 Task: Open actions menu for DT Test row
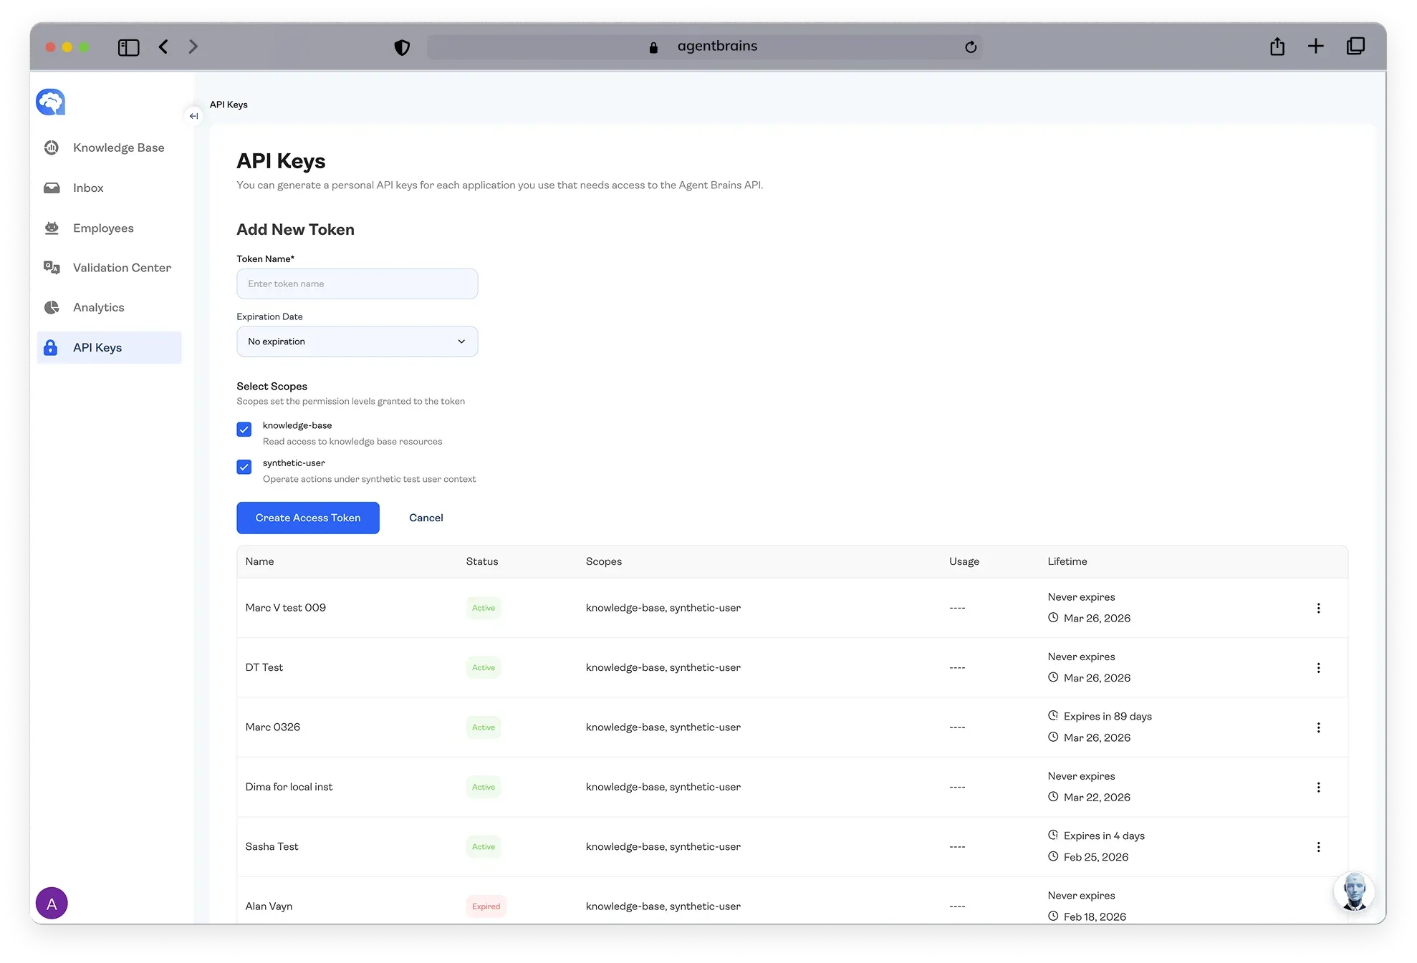[x=1318, y=668]
